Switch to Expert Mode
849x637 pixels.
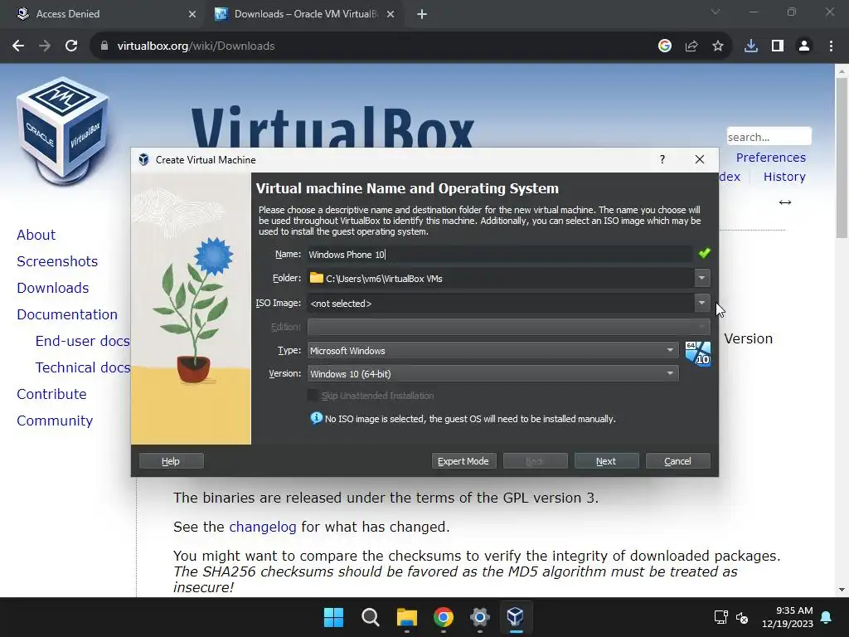click(x=463, y=461)
